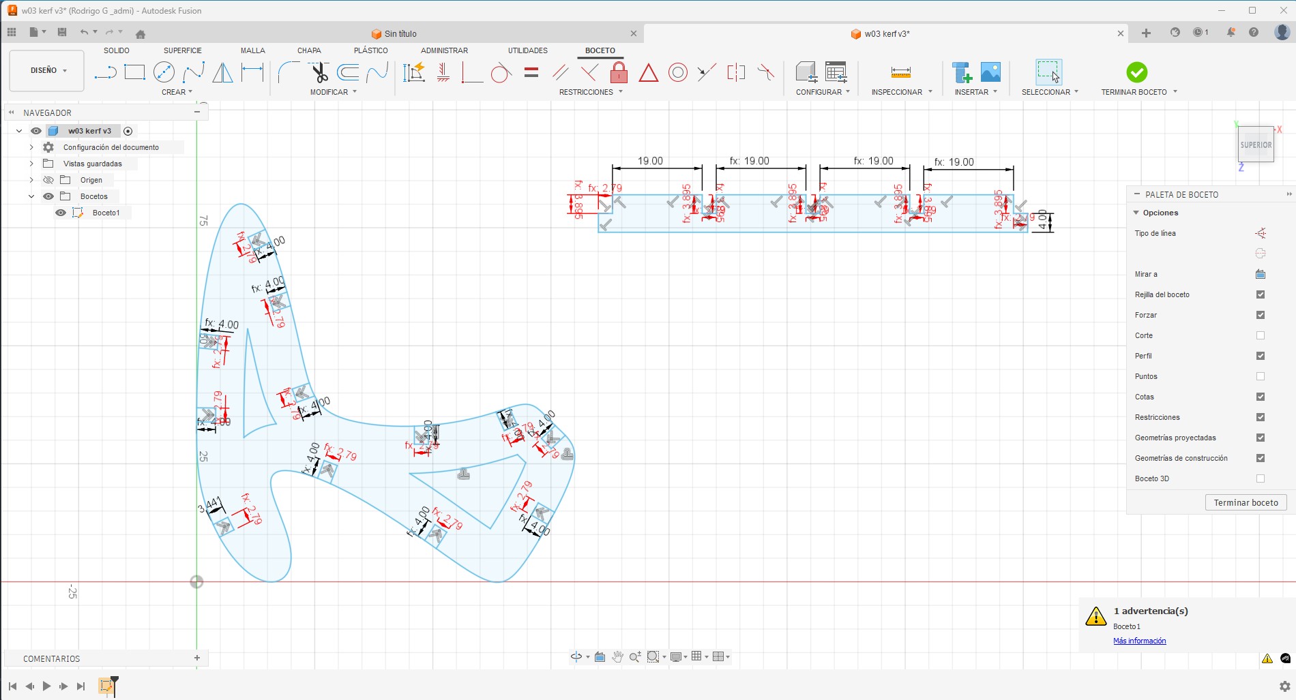Select the Sketch Dimension tool
The width and height of the screenshot is (1296, 700).
point(252,72)
